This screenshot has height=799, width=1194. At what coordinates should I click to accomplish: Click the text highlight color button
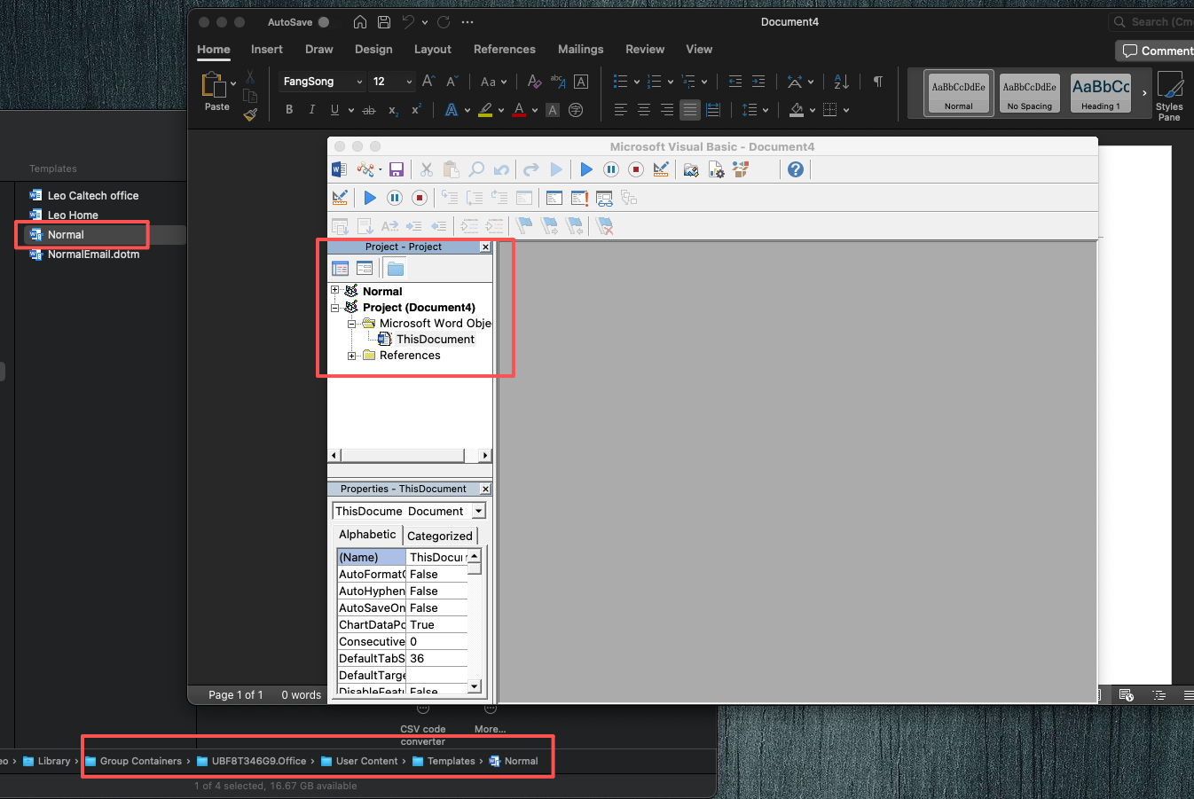tap(485, 110)
